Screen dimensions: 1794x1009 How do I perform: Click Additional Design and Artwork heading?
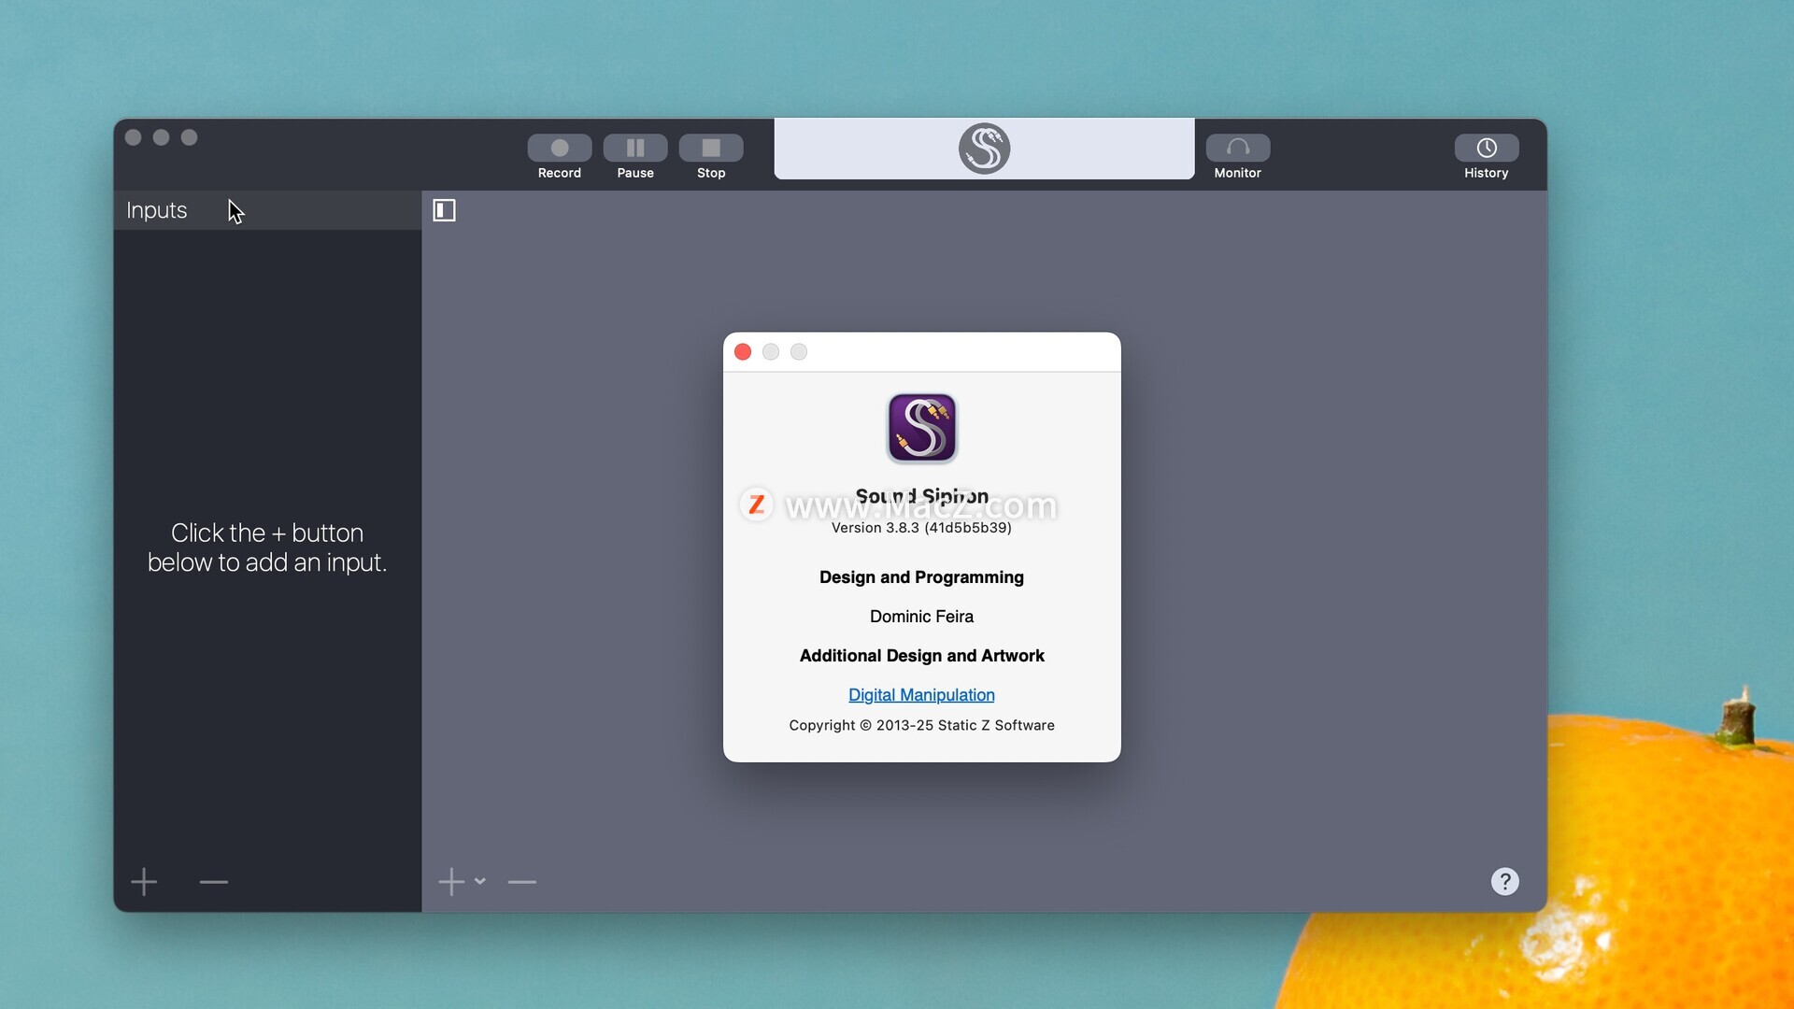[x=921, y=655]
